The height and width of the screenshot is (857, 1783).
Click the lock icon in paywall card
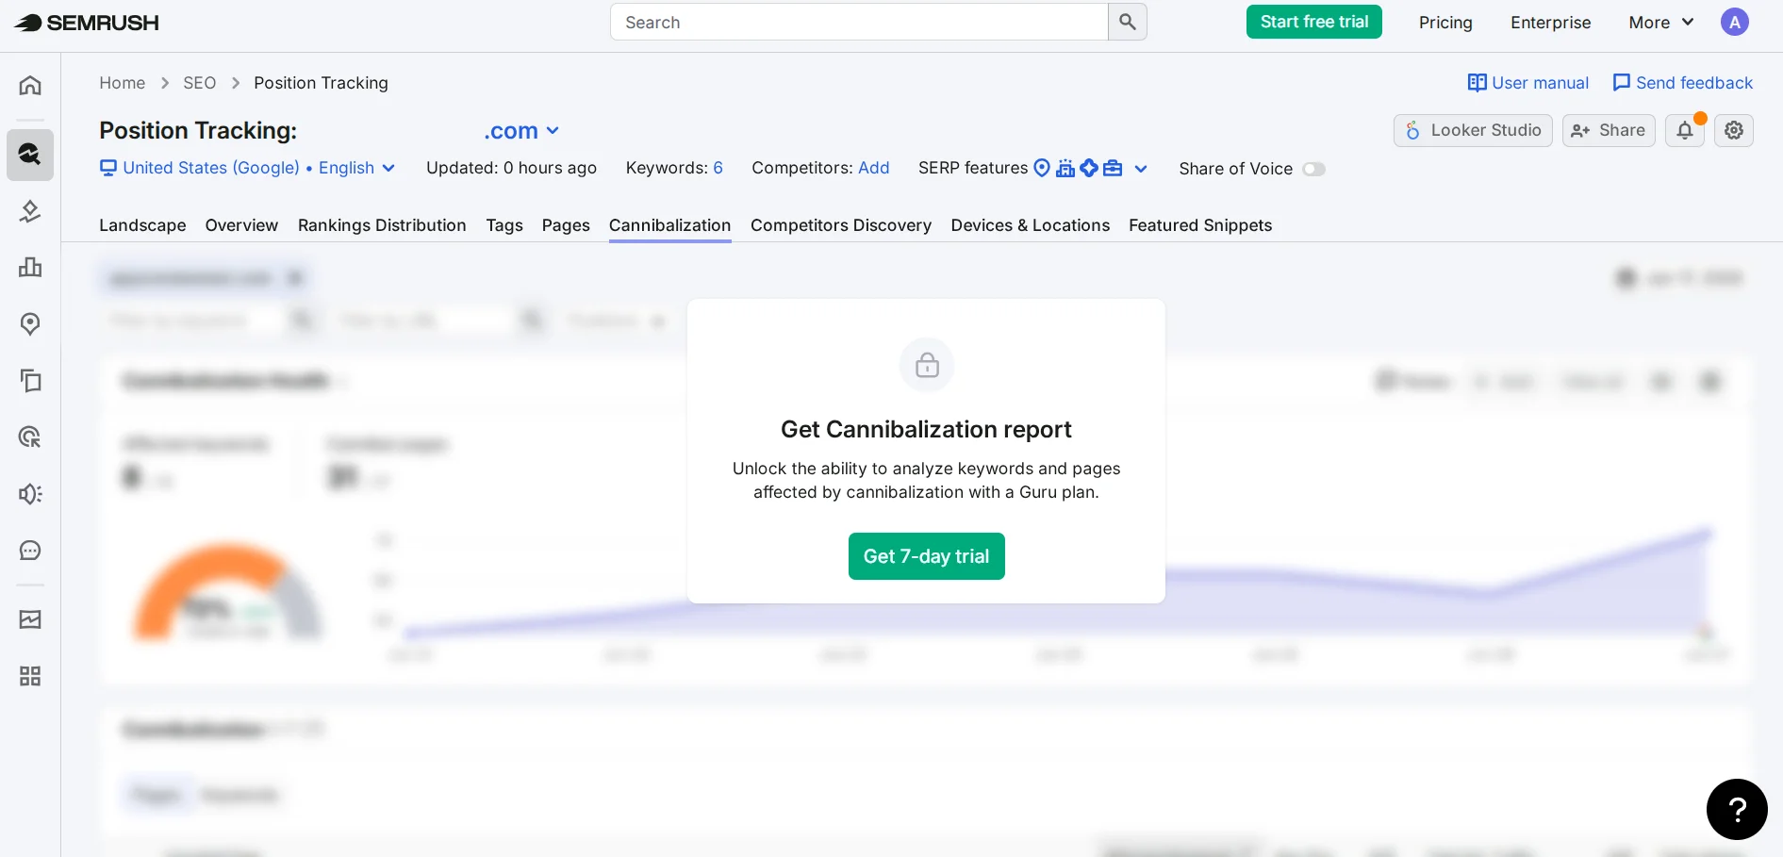[x=927, y=365]
